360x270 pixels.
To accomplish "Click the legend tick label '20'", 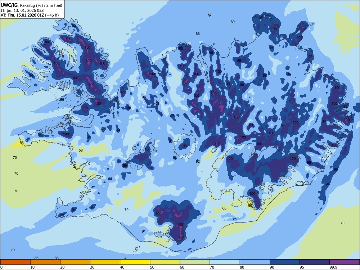I will [x=62, y=267].
